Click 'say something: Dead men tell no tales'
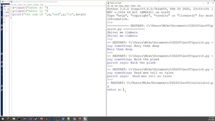 click(x=140, y=73)
